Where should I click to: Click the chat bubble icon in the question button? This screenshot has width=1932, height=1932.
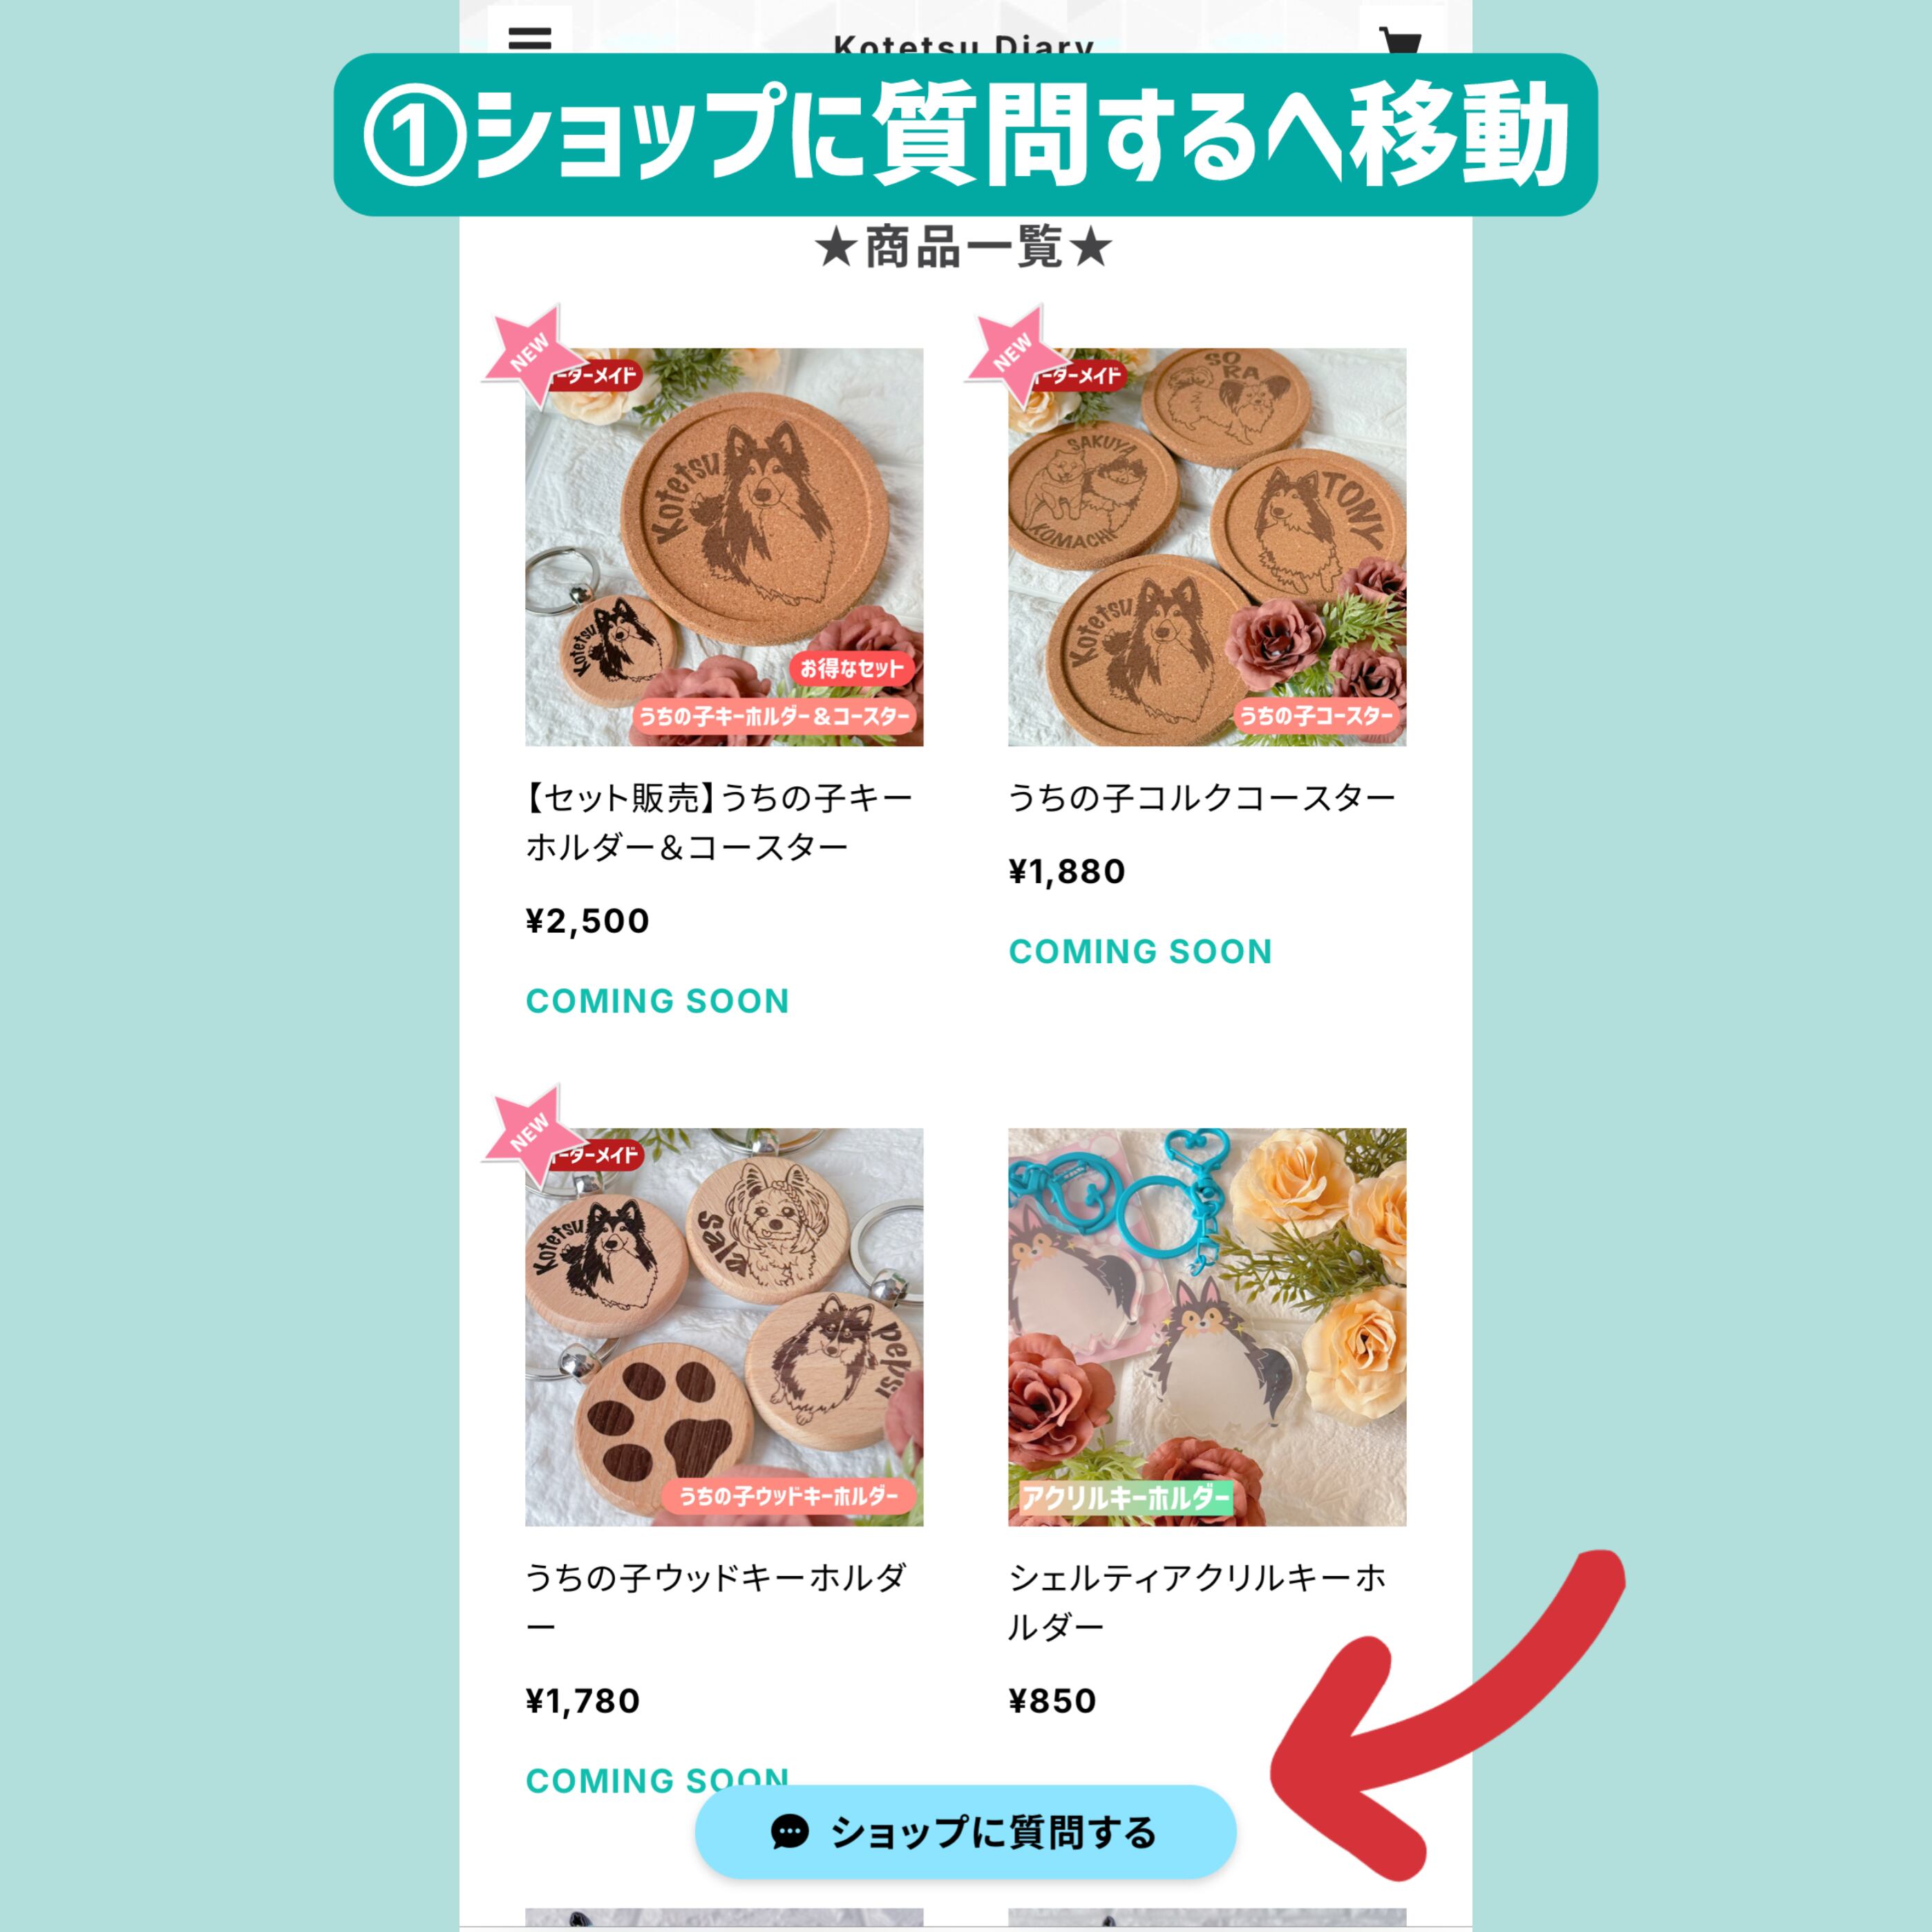[789, 1832]
